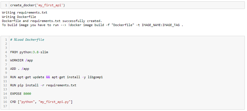Click the 'FROM python:3.8-slim' line
Image resolution: width=247 pixels, height=111 pixels.
29,52
